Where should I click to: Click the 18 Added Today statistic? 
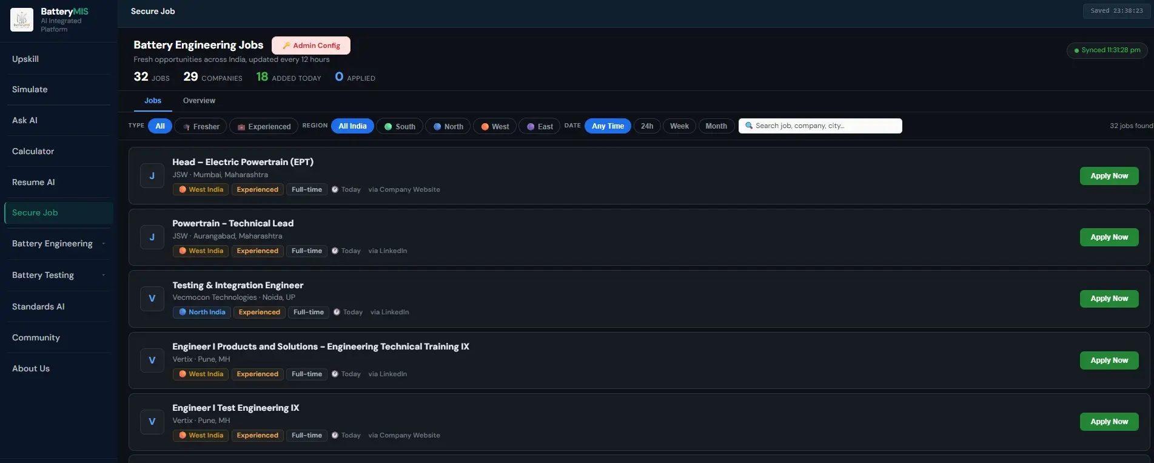pos(289,77)
